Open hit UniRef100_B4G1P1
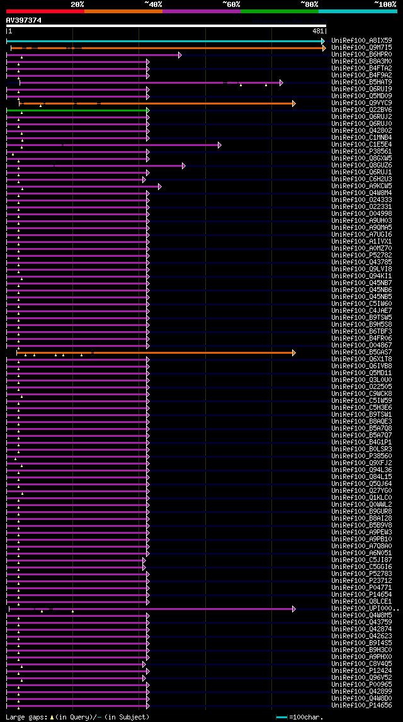 pos(361,442)
